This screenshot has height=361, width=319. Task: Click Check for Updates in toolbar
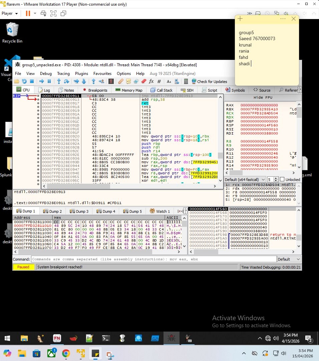click(209, 82)
